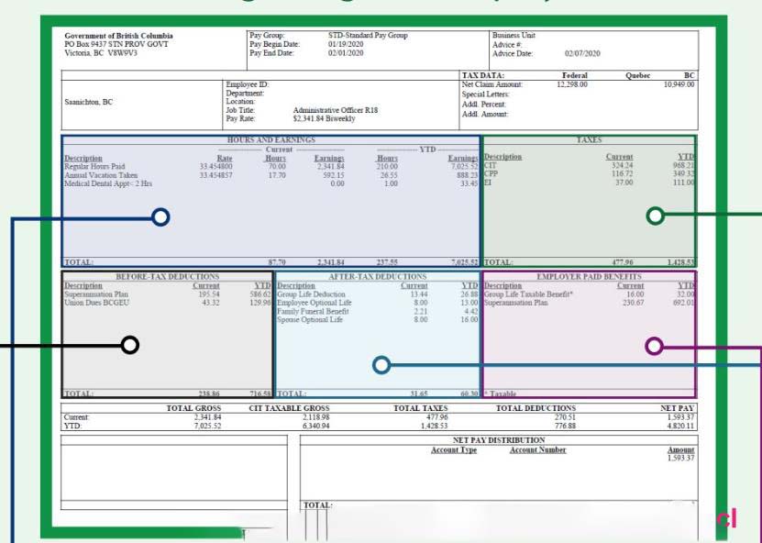Click the green circle marker in Taxes section
Image resolution: width=762 pixels, height=543 pixels.
click(655, 216)
